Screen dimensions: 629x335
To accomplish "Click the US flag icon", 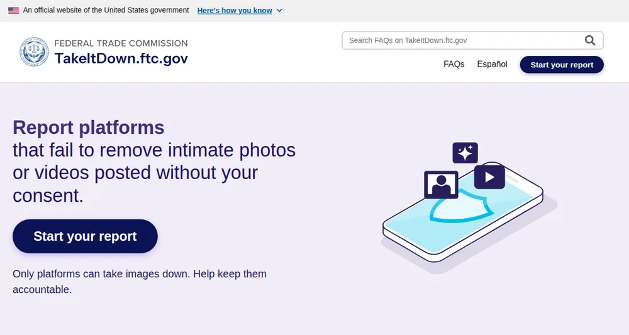I will point(14,11).
